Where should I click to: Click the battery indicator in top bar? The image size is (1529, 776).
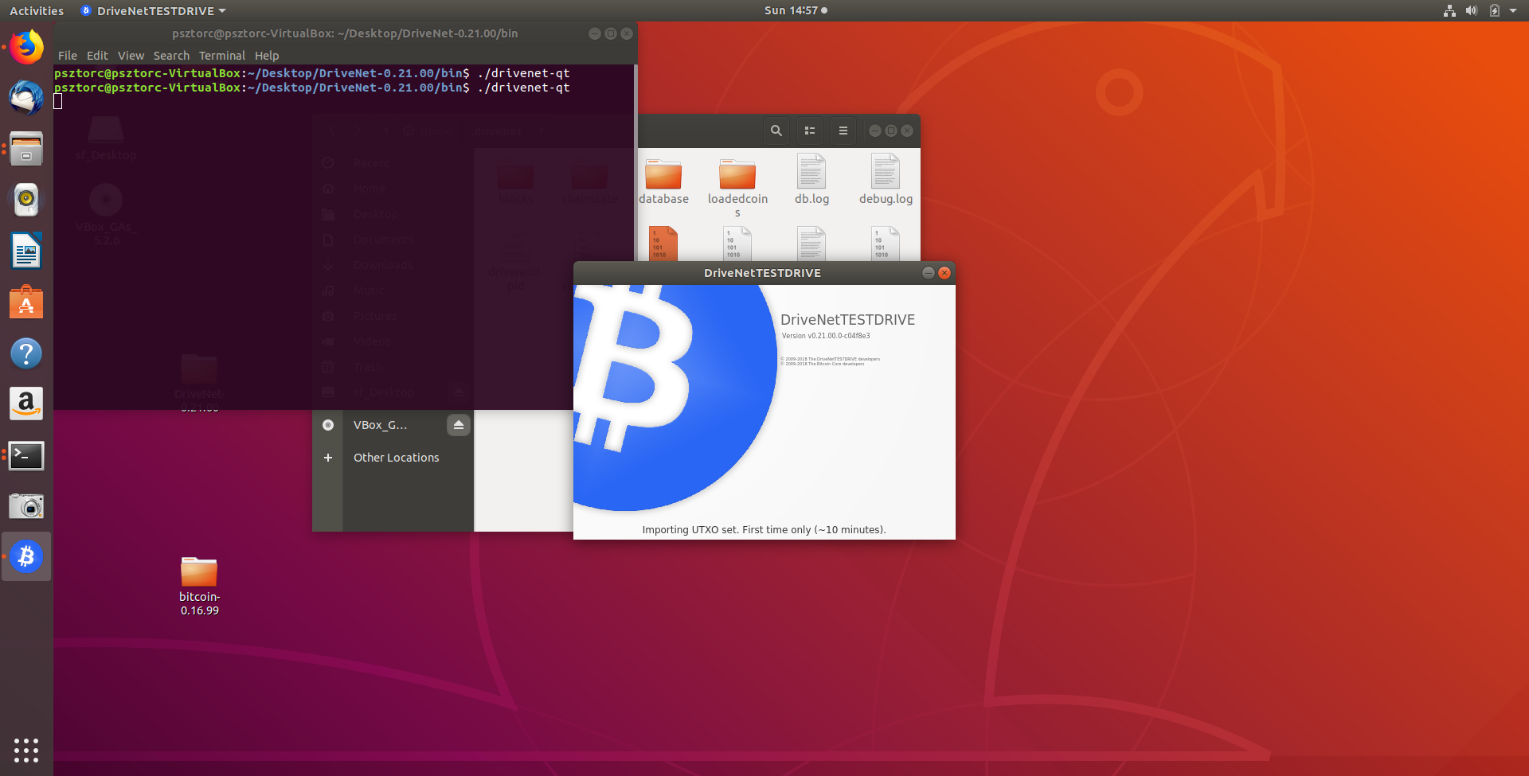tap(1495, 10)
